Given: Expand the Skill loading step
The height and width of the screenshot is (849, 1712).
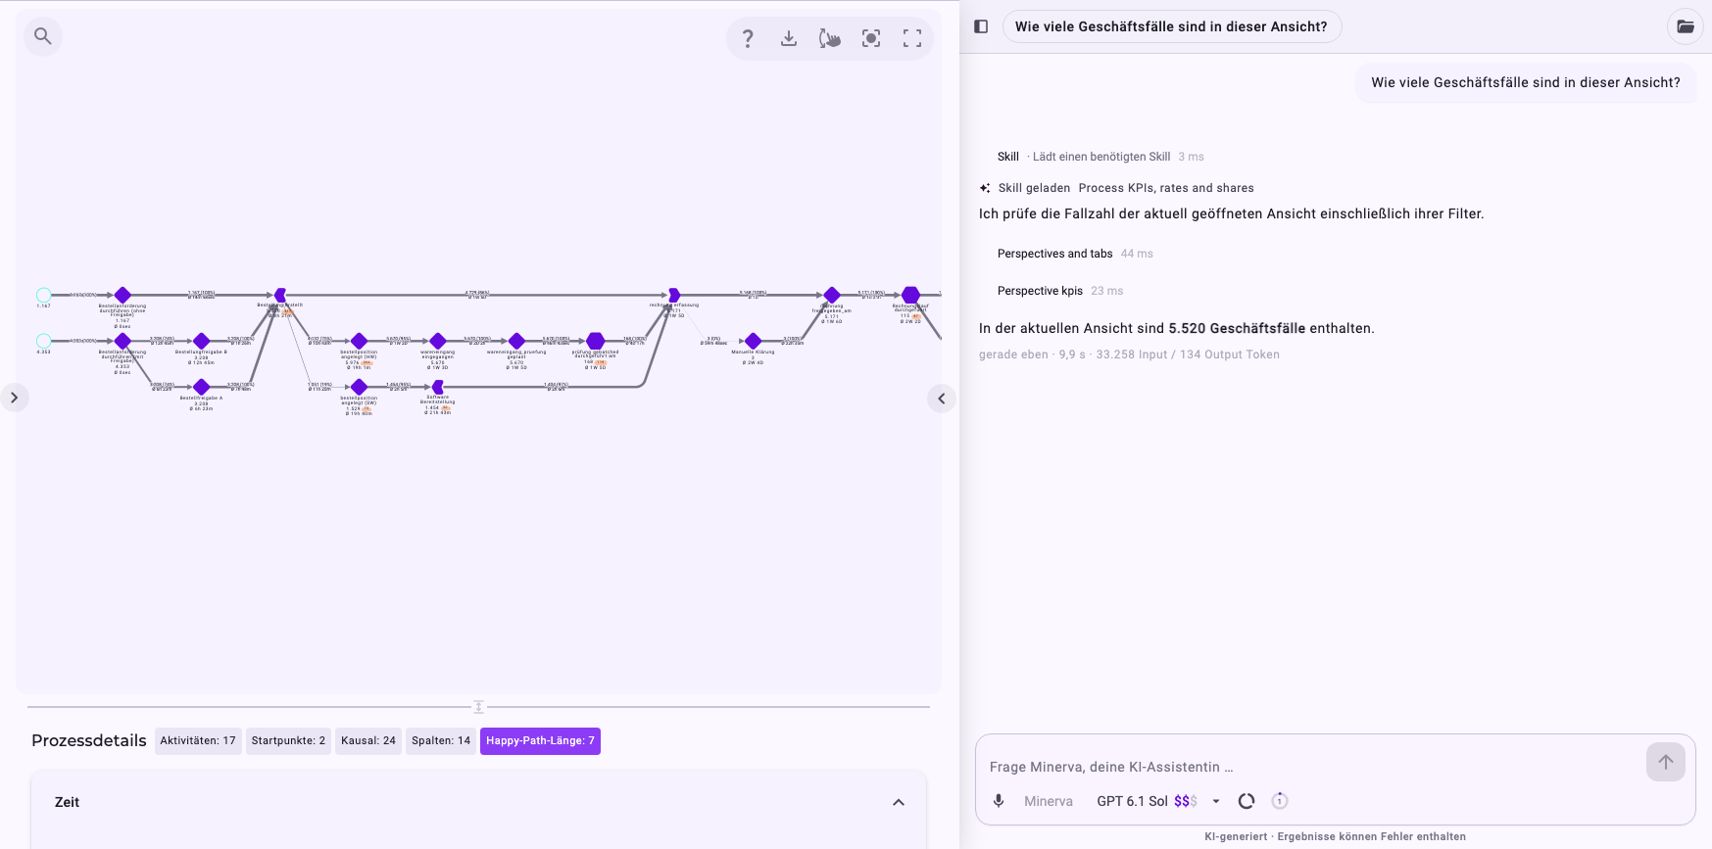Looking at the screenshot, I should tap(1101, 157).
